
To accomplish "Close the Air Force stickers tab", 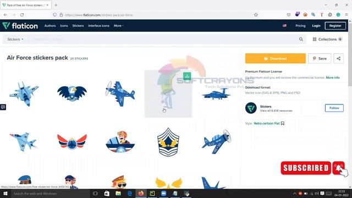I will tap(47, 5).
